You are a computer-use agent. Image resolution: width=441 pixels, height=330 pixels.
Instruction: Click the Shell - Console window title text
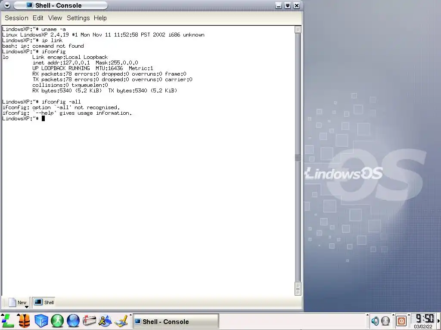pyautogui.click(x=59, y=5)
